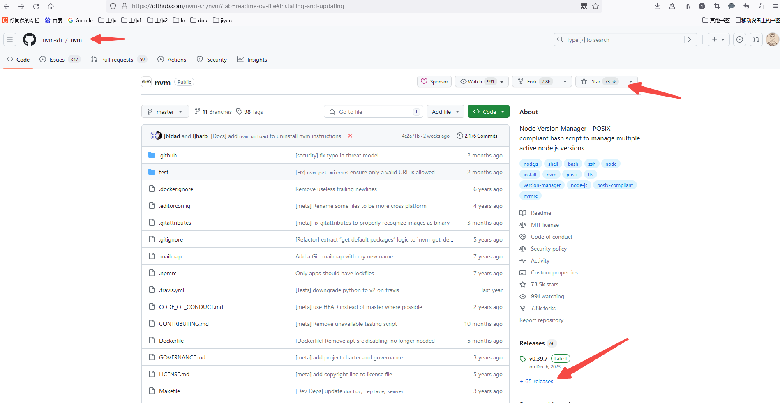Click the GitHub Octocat logo
The image size is (780, 403).
[30, 39]
